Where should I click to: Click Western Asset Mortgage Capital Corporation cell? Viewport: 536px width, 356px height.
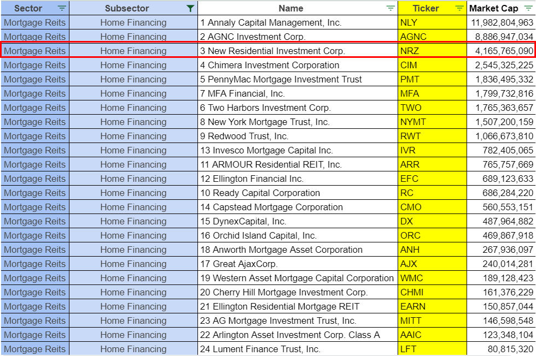click(298, 278)
